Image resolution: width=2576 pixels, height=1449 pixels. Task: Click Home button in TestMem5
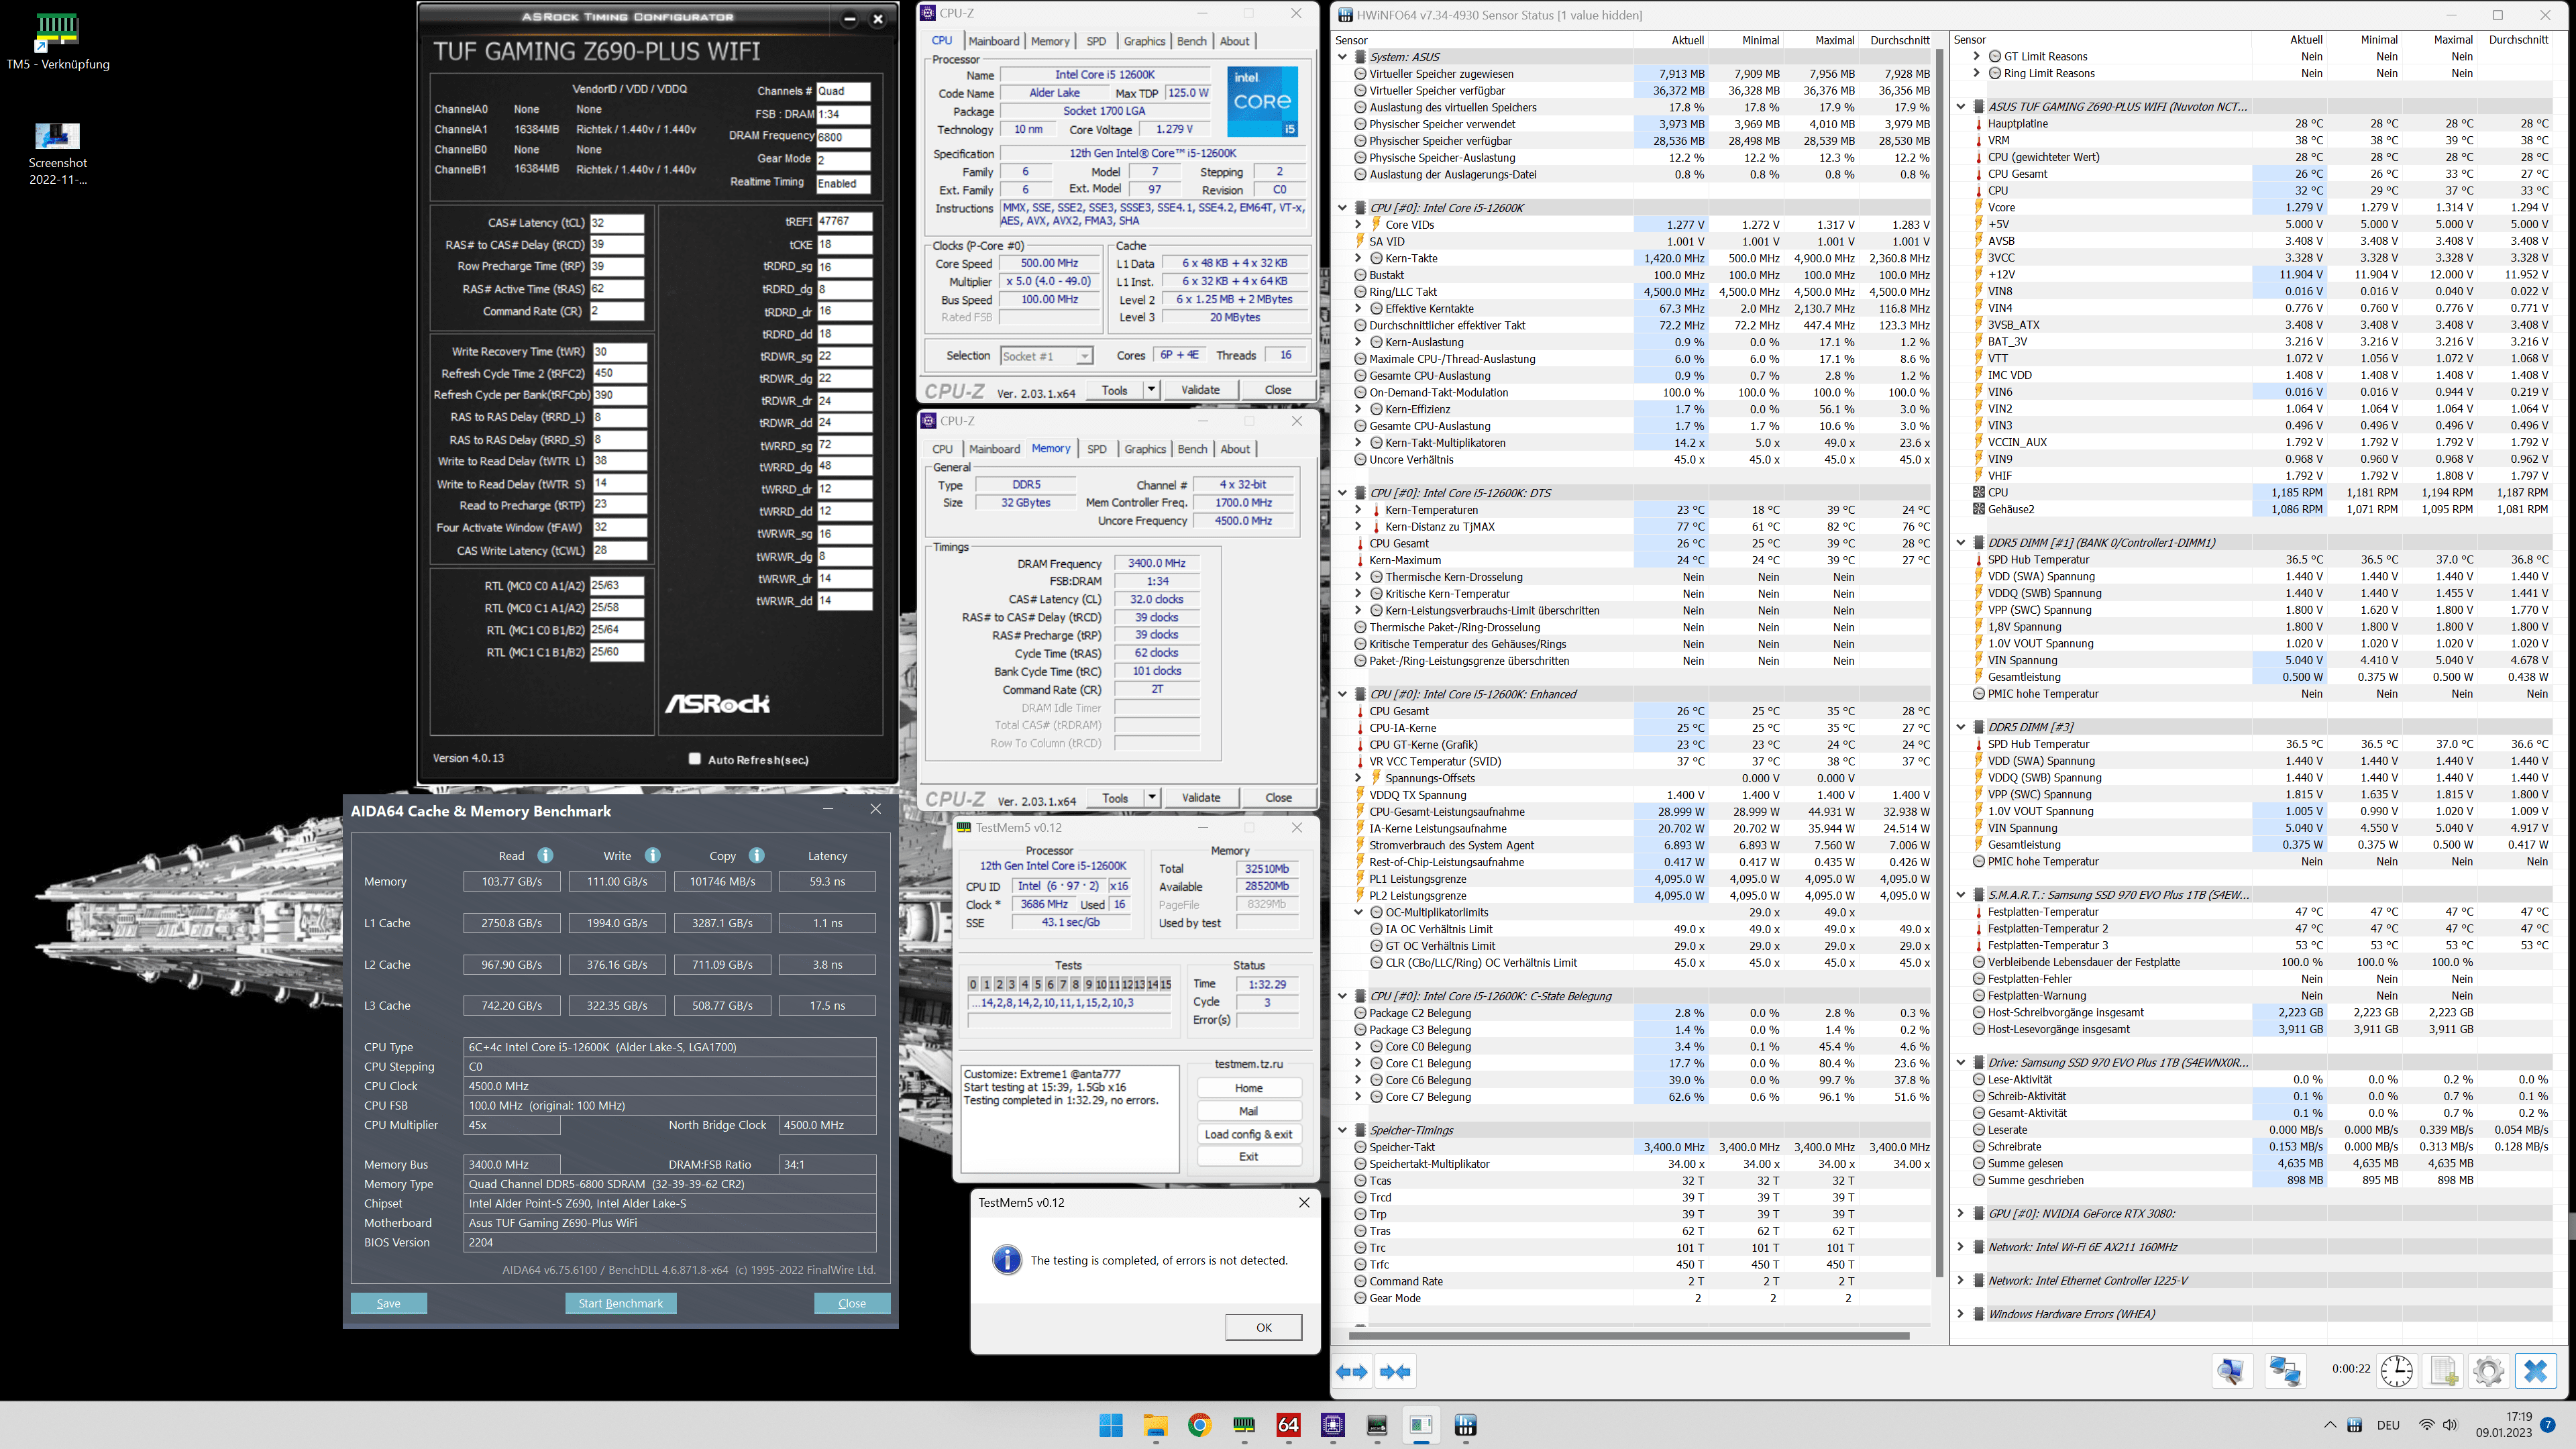coord(1249,1088)
